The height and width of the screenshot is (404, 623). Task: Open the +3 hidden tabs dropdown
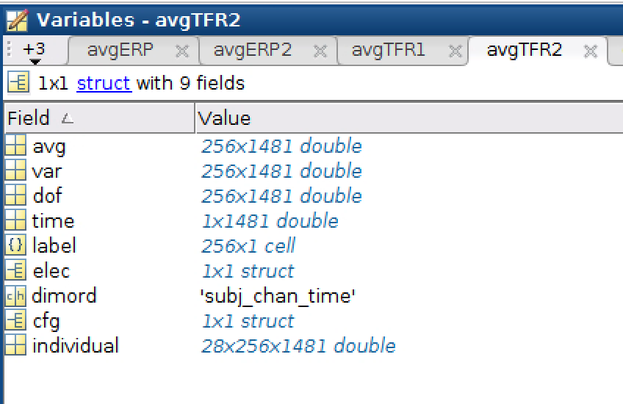tap(34, 51)
